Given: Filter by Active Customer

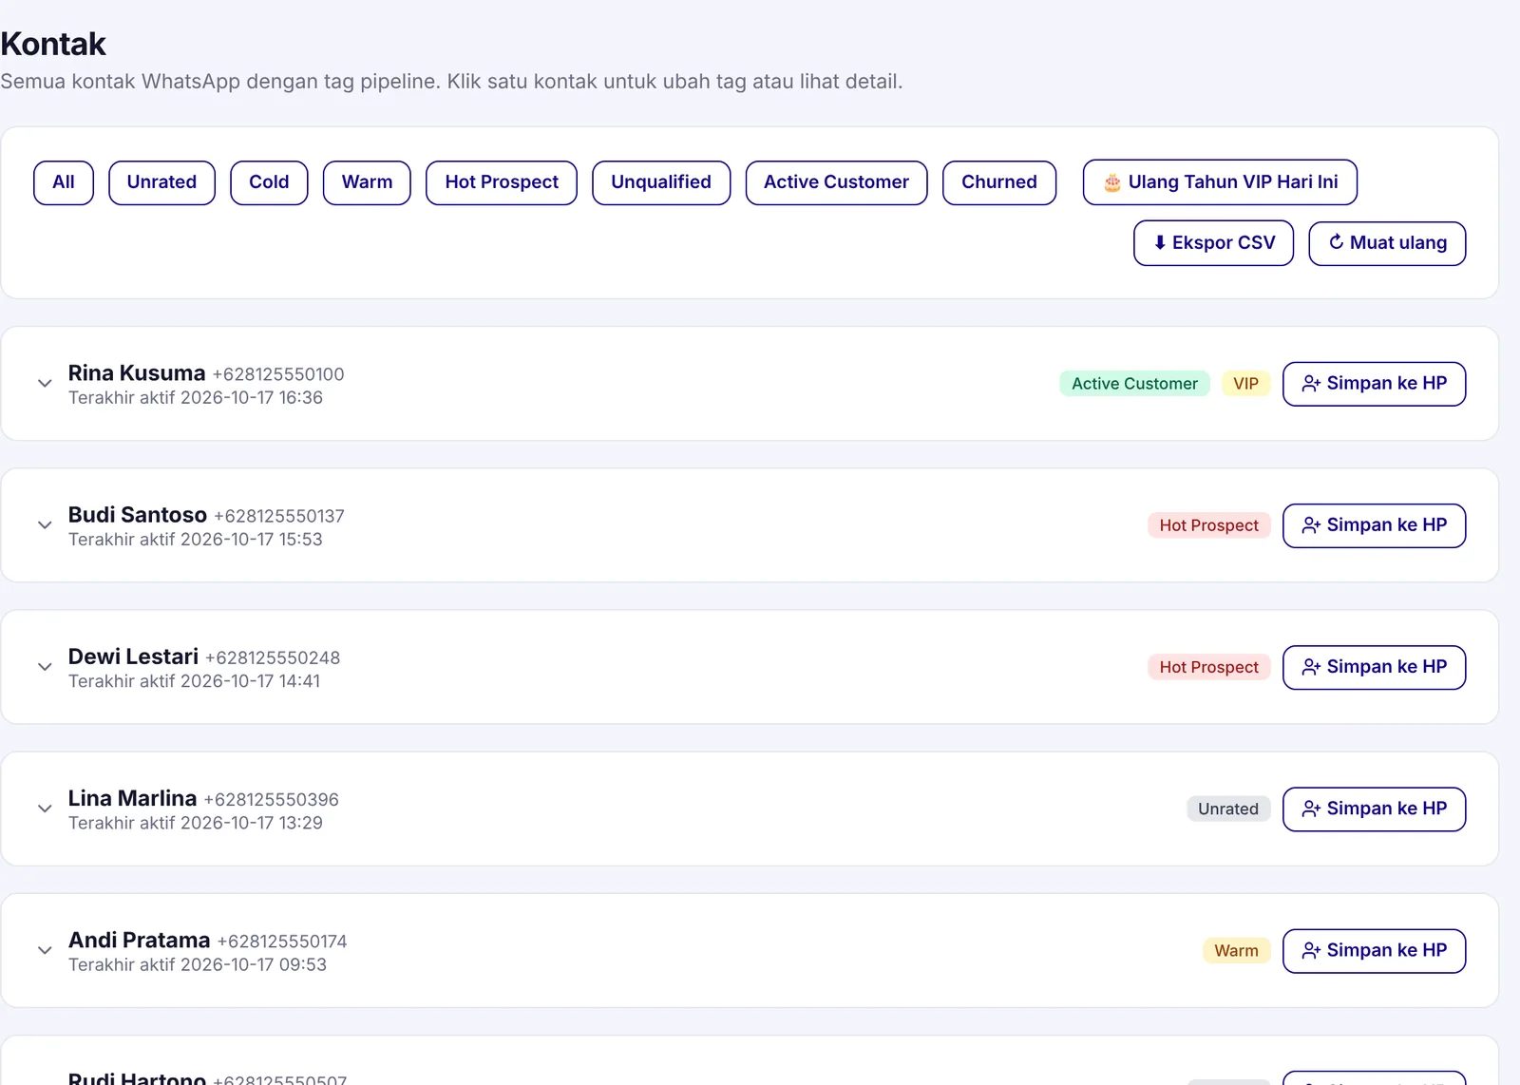Looking at the screenshot, I should click(x=836, y=182).
